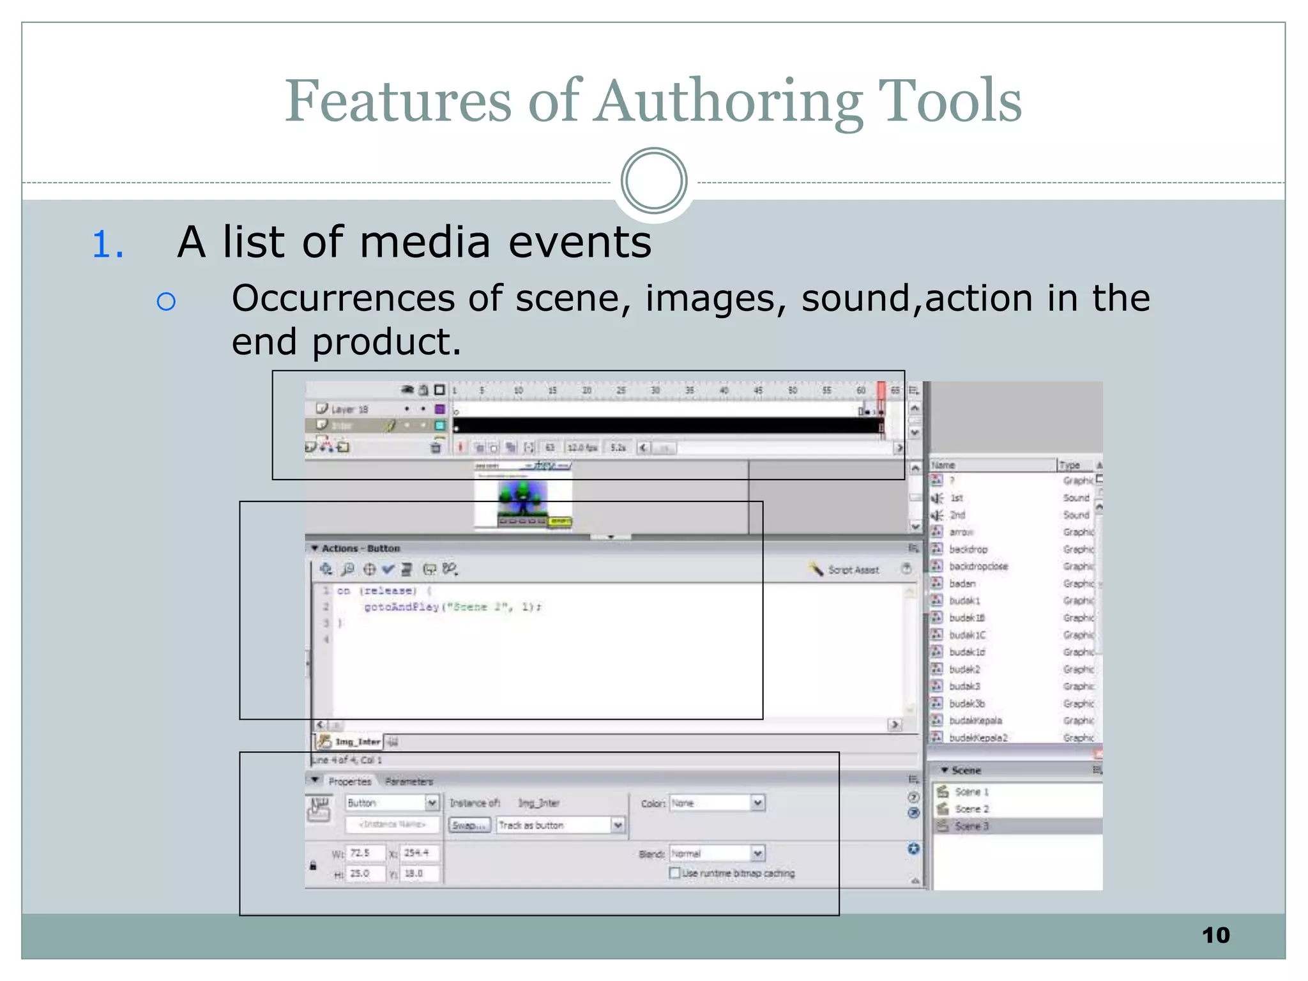Screen dimensions: 1308x981
Task: Click the Debug options icon in Actions
Action: [x=451, y=568]
